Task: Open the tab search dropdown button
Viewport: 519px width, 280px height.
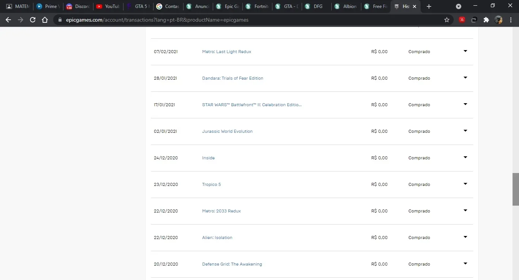Action: tap(459, 6)
